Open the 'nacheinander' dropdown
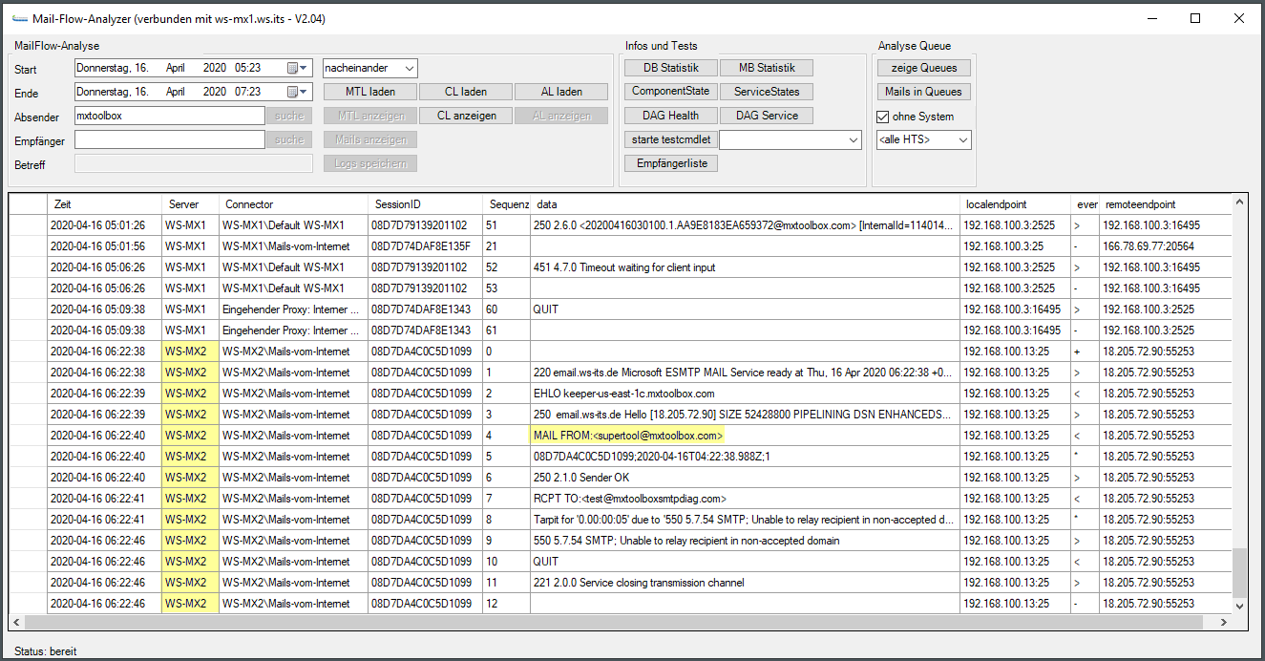The image size is (1265, 661). click(x=370, y=68)
